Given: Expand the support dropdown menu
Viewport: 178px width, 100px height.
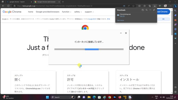Looking at the screenshot, I should [89, 12].
